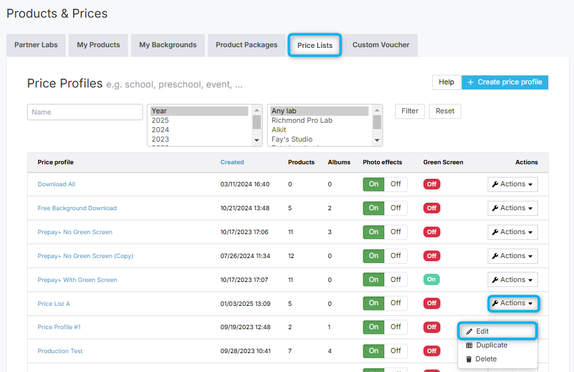The width and height of the screenshot is (574, 372).
Task: Open the Download All price profile
Action: [x=56, y=184]
